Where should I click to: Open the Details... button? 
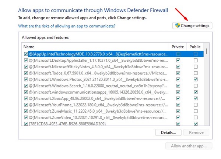click(x=168, y=133)
